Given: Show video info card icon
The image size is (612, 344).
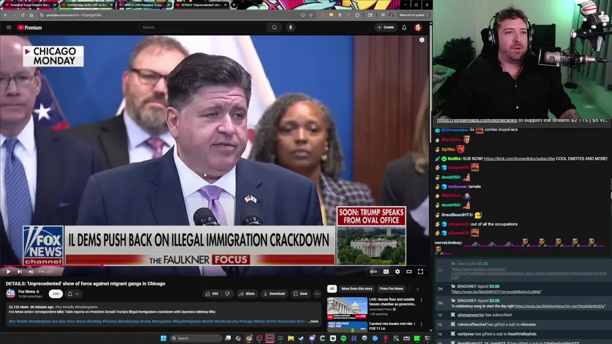Looking at the screenshot, I should [x=422, y=40].
